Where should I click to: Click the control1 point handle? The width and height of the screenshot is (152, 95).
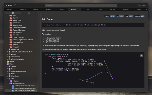(94, 83)
